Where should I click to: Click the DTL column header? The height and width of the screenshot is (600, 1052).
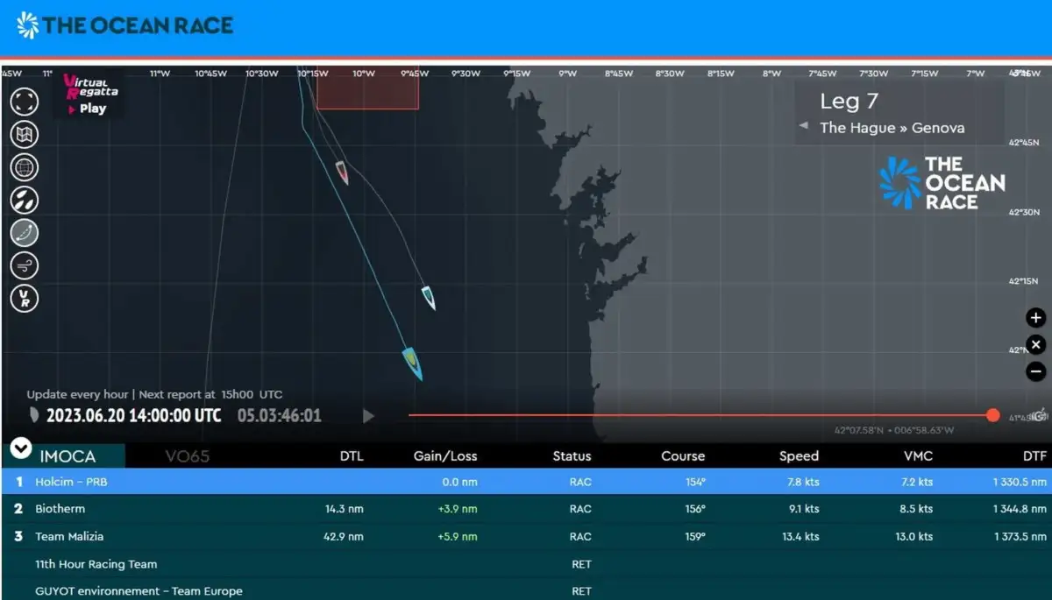click(x=352, y=455)
